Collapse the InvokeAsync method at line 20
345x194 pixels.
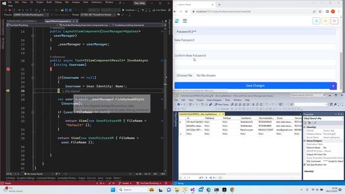[33, 65]
